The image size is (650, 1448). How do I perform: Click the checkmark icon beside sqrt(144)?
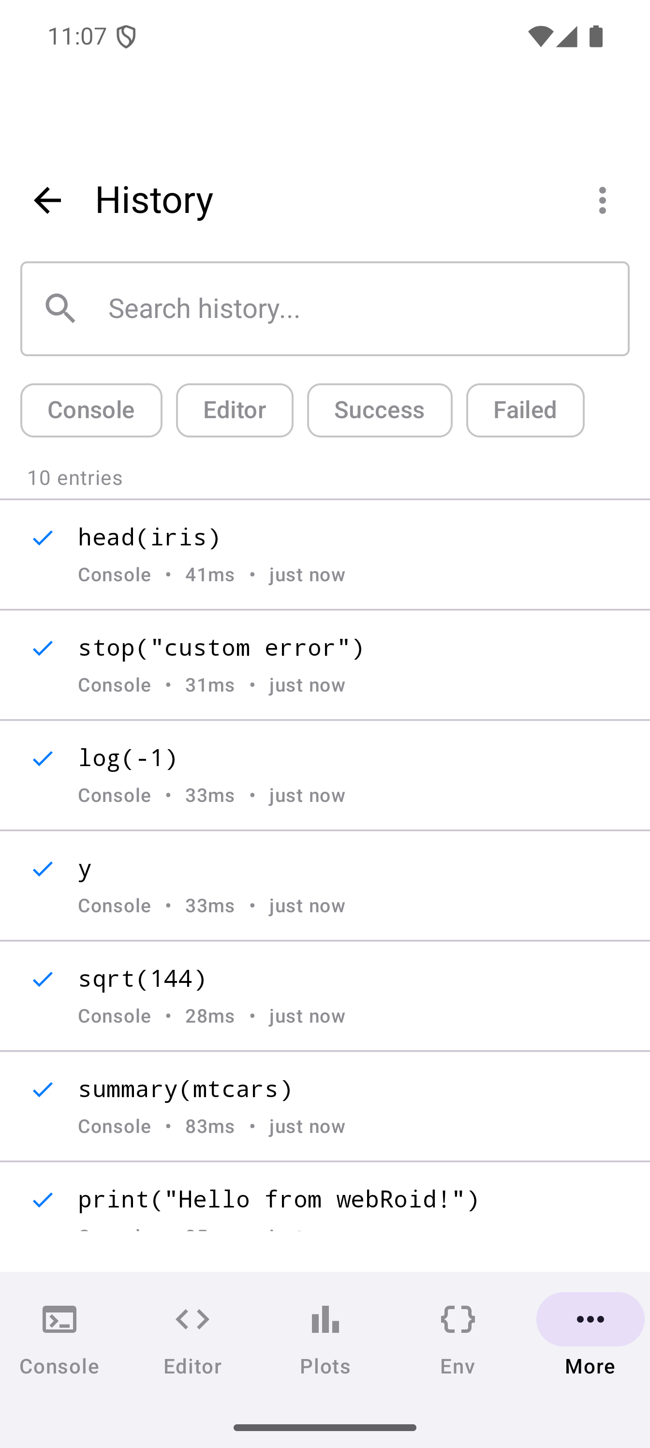tap(43, 980)
